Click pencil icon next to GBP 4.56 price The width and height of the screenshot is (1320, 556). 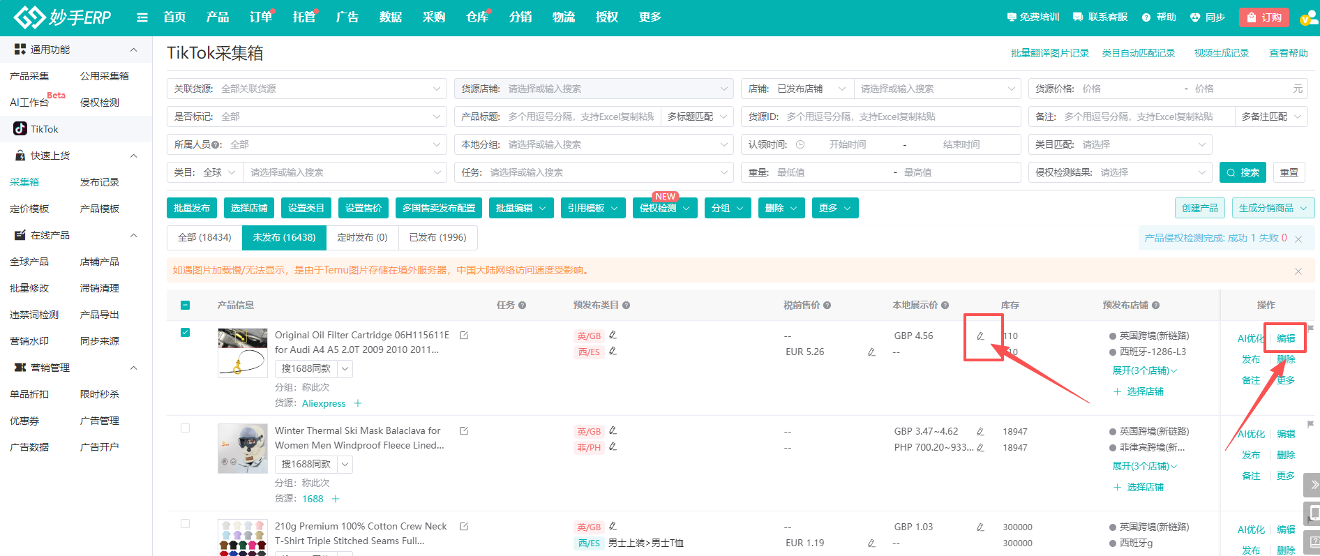980,336
